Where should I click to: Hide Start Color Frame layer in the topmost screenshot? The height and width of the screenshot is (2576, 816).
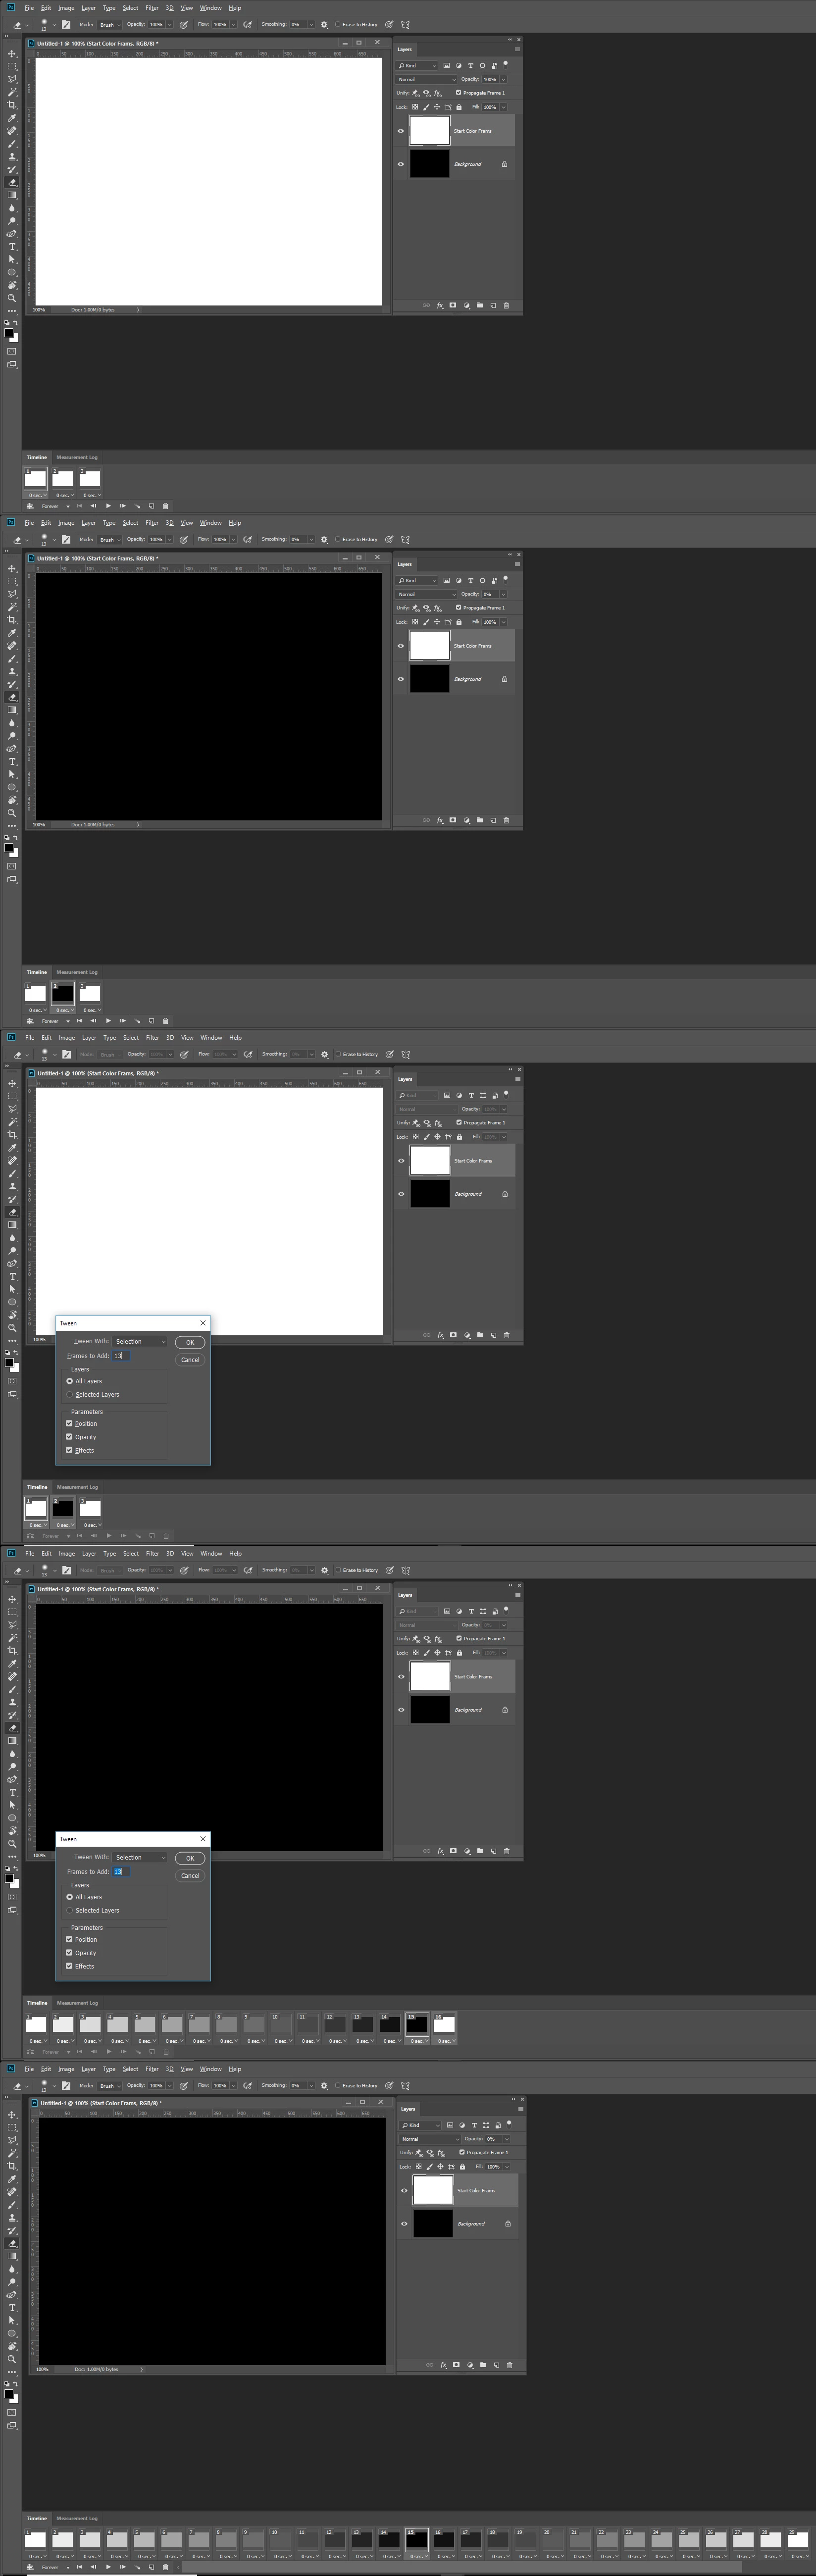pos(401,130)
